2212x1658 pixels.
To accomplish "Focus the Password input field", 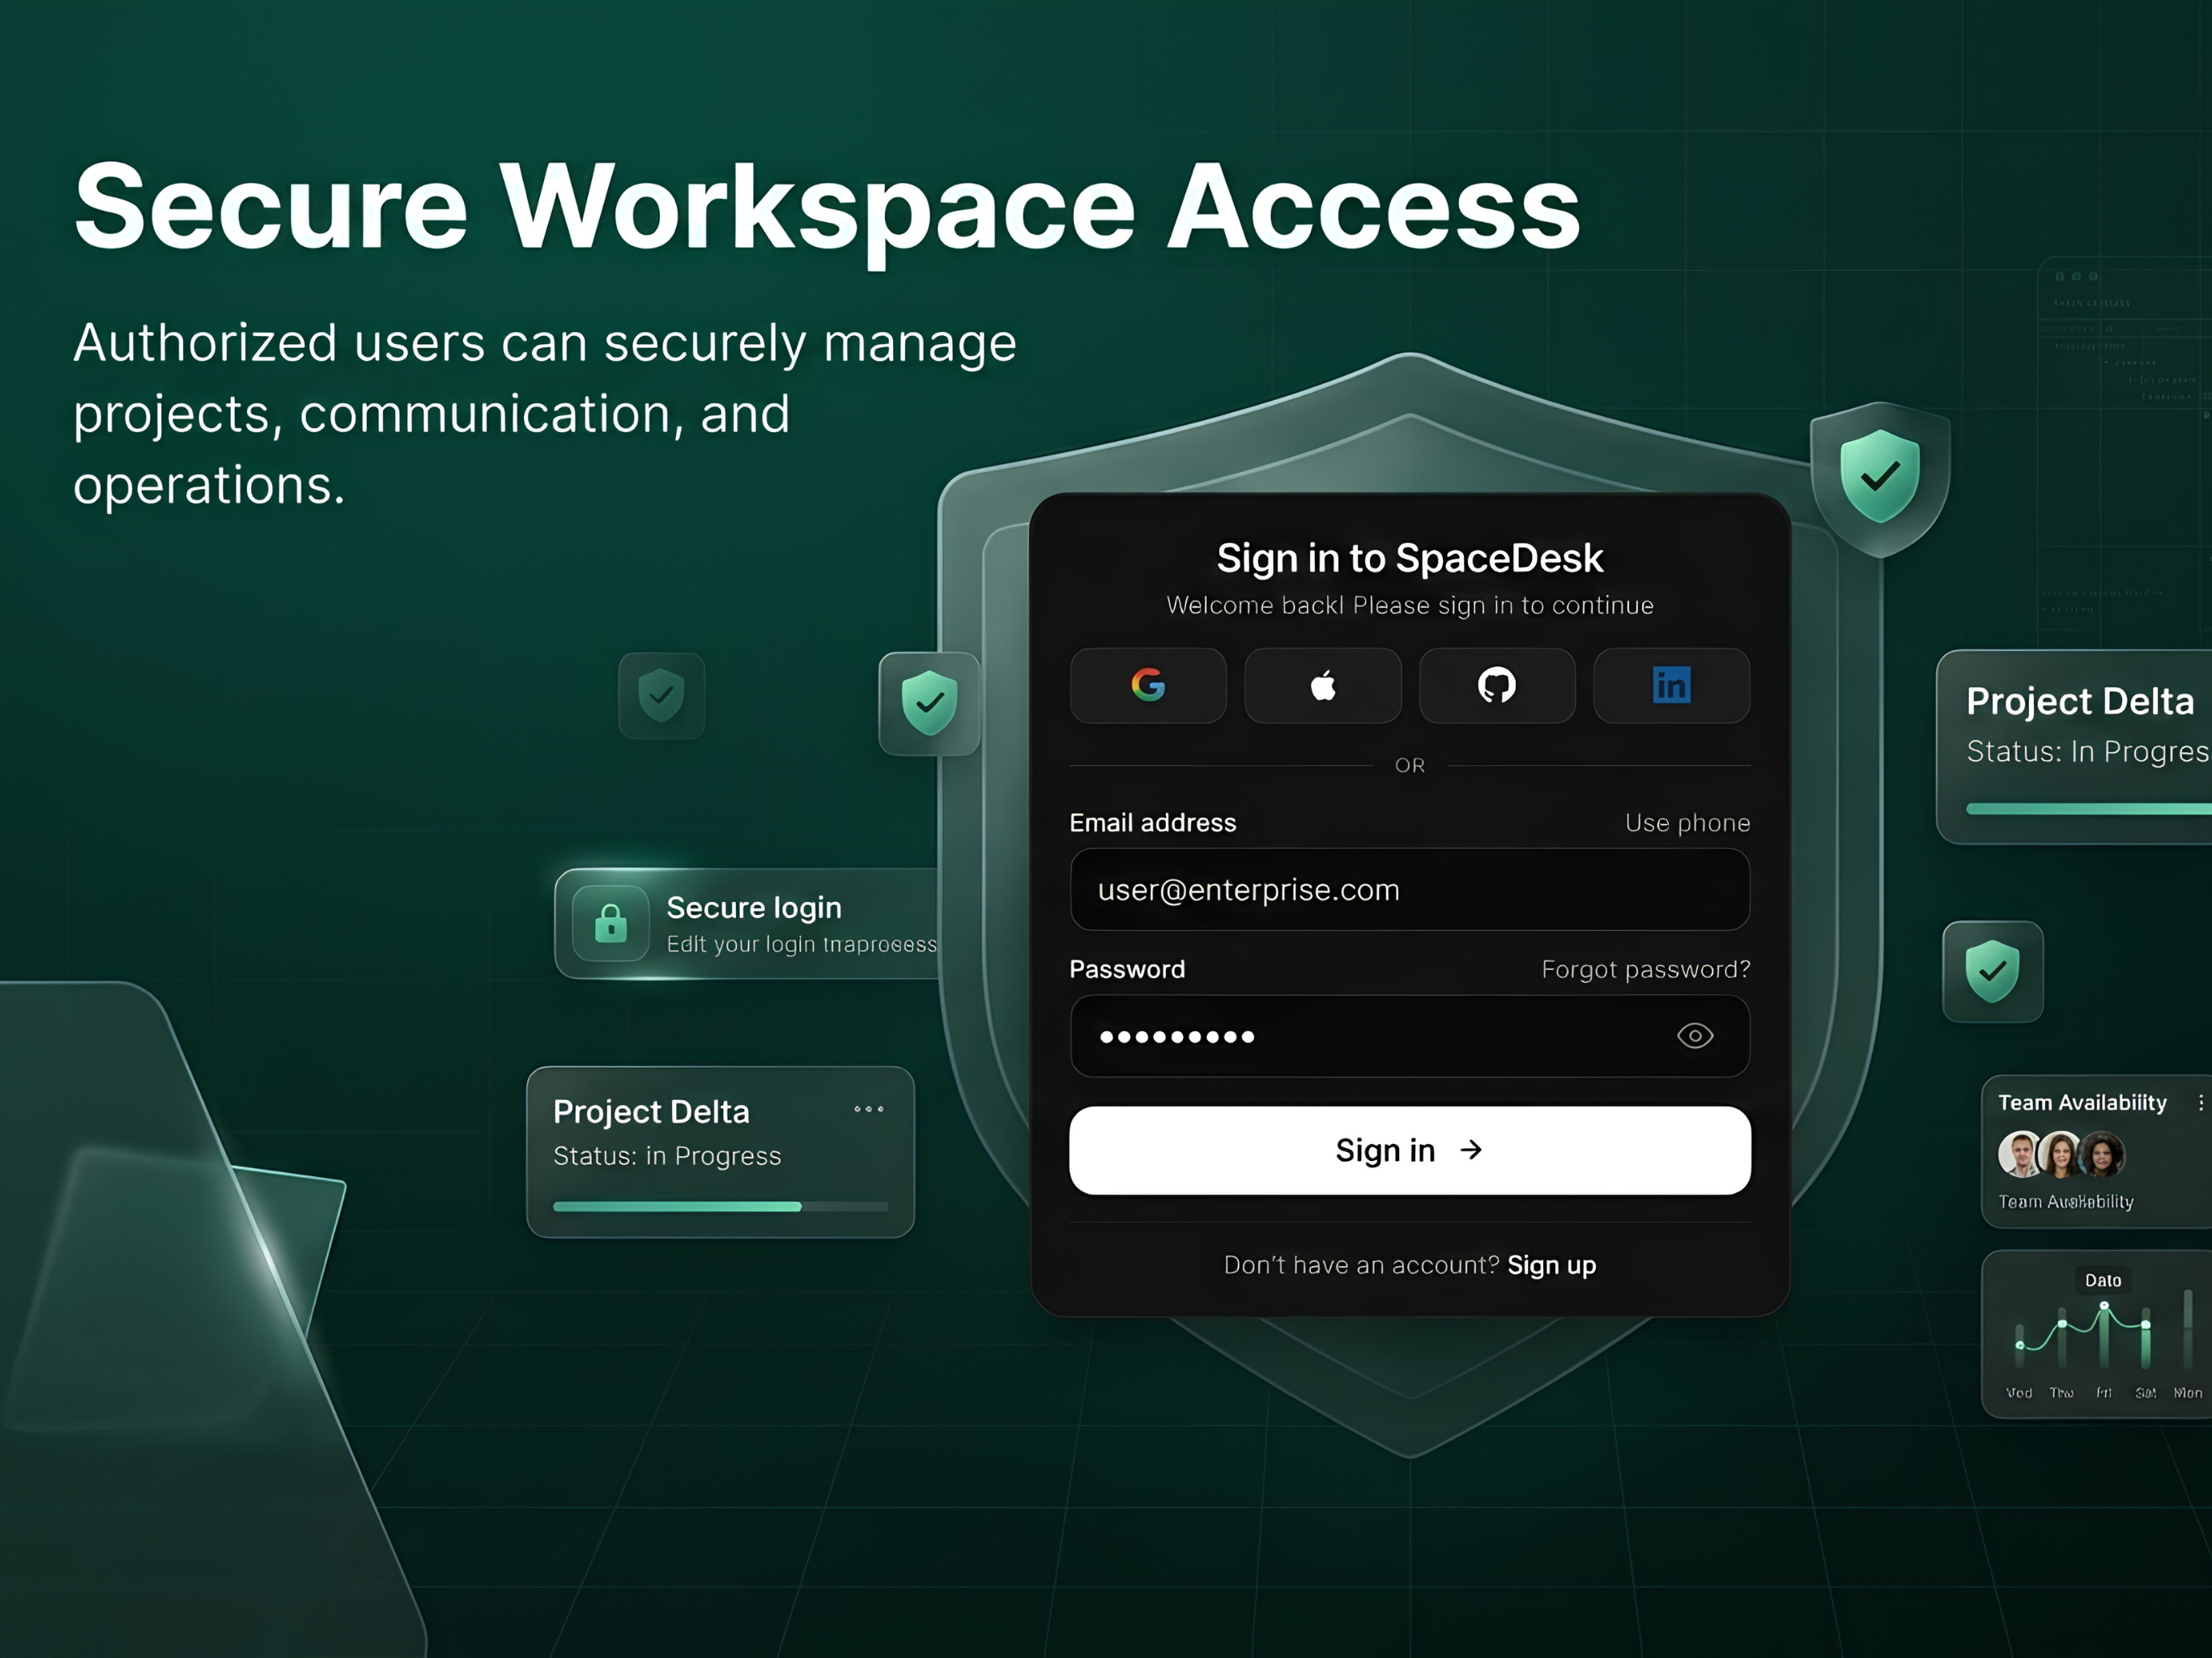I will (1410, 1036).
